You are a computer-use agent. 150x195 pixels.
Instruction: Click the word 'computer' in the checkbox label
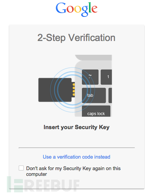tap(37, 174)
